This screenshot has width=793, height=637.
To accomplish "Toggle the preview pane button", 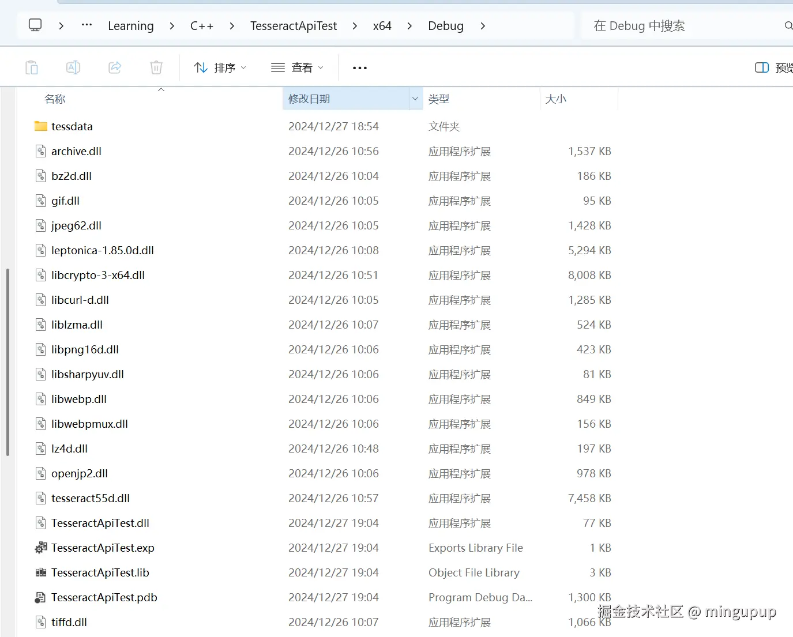I will pyautogui.click(x=773, y=67).
